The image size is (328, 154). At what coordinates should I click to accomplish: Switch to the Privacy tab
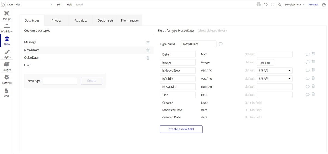(x=57, y=21)
